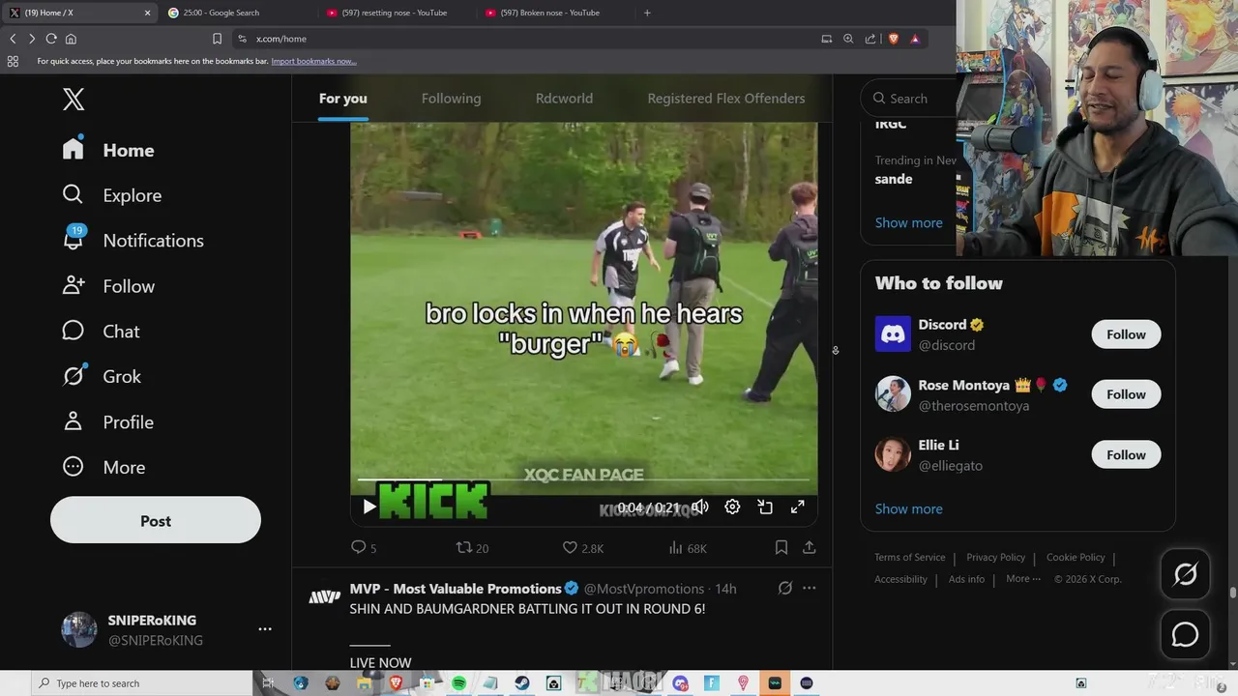Toggle video picture-in-picture icon

pos(765,507)
